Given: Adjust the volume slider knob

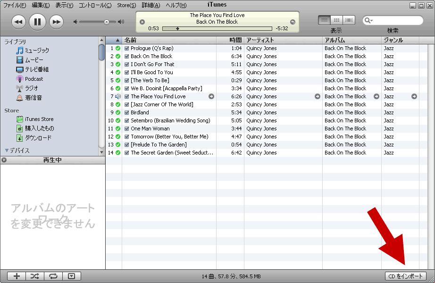Looking at the screenshot, I should click(107, 22).
